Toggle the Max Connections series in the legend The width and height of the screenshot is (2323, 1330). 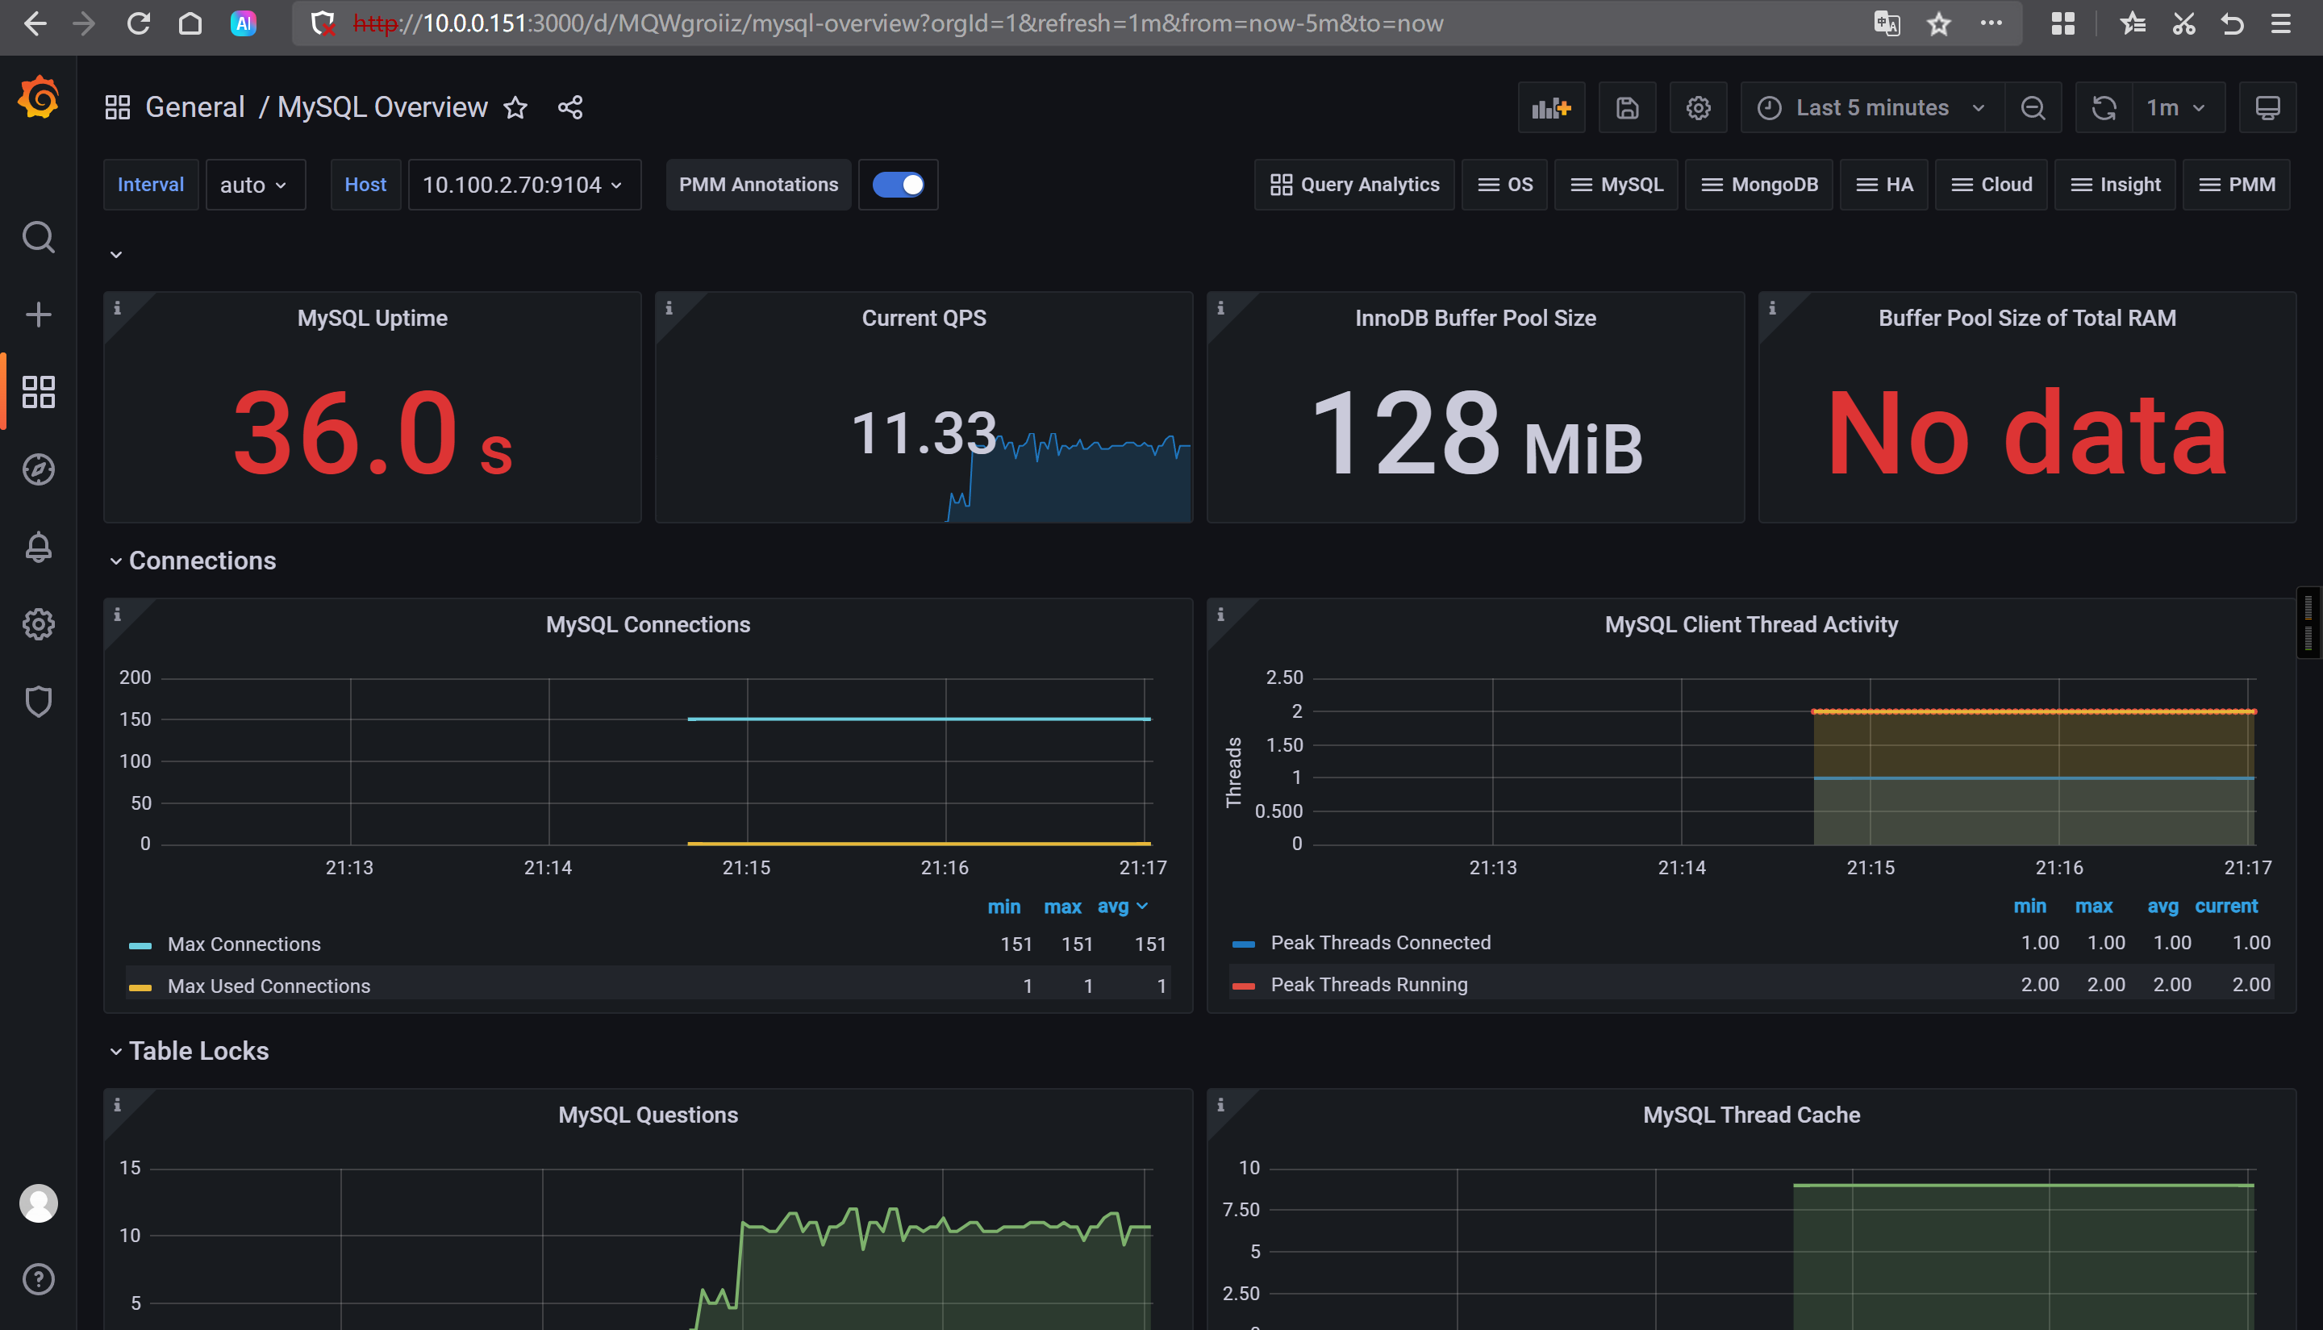pyautogui.click(x=244, y=944)
